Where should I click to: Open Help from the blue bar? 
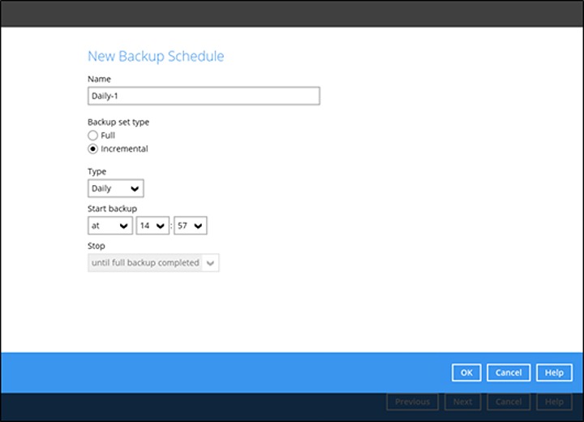coord(554,372)
